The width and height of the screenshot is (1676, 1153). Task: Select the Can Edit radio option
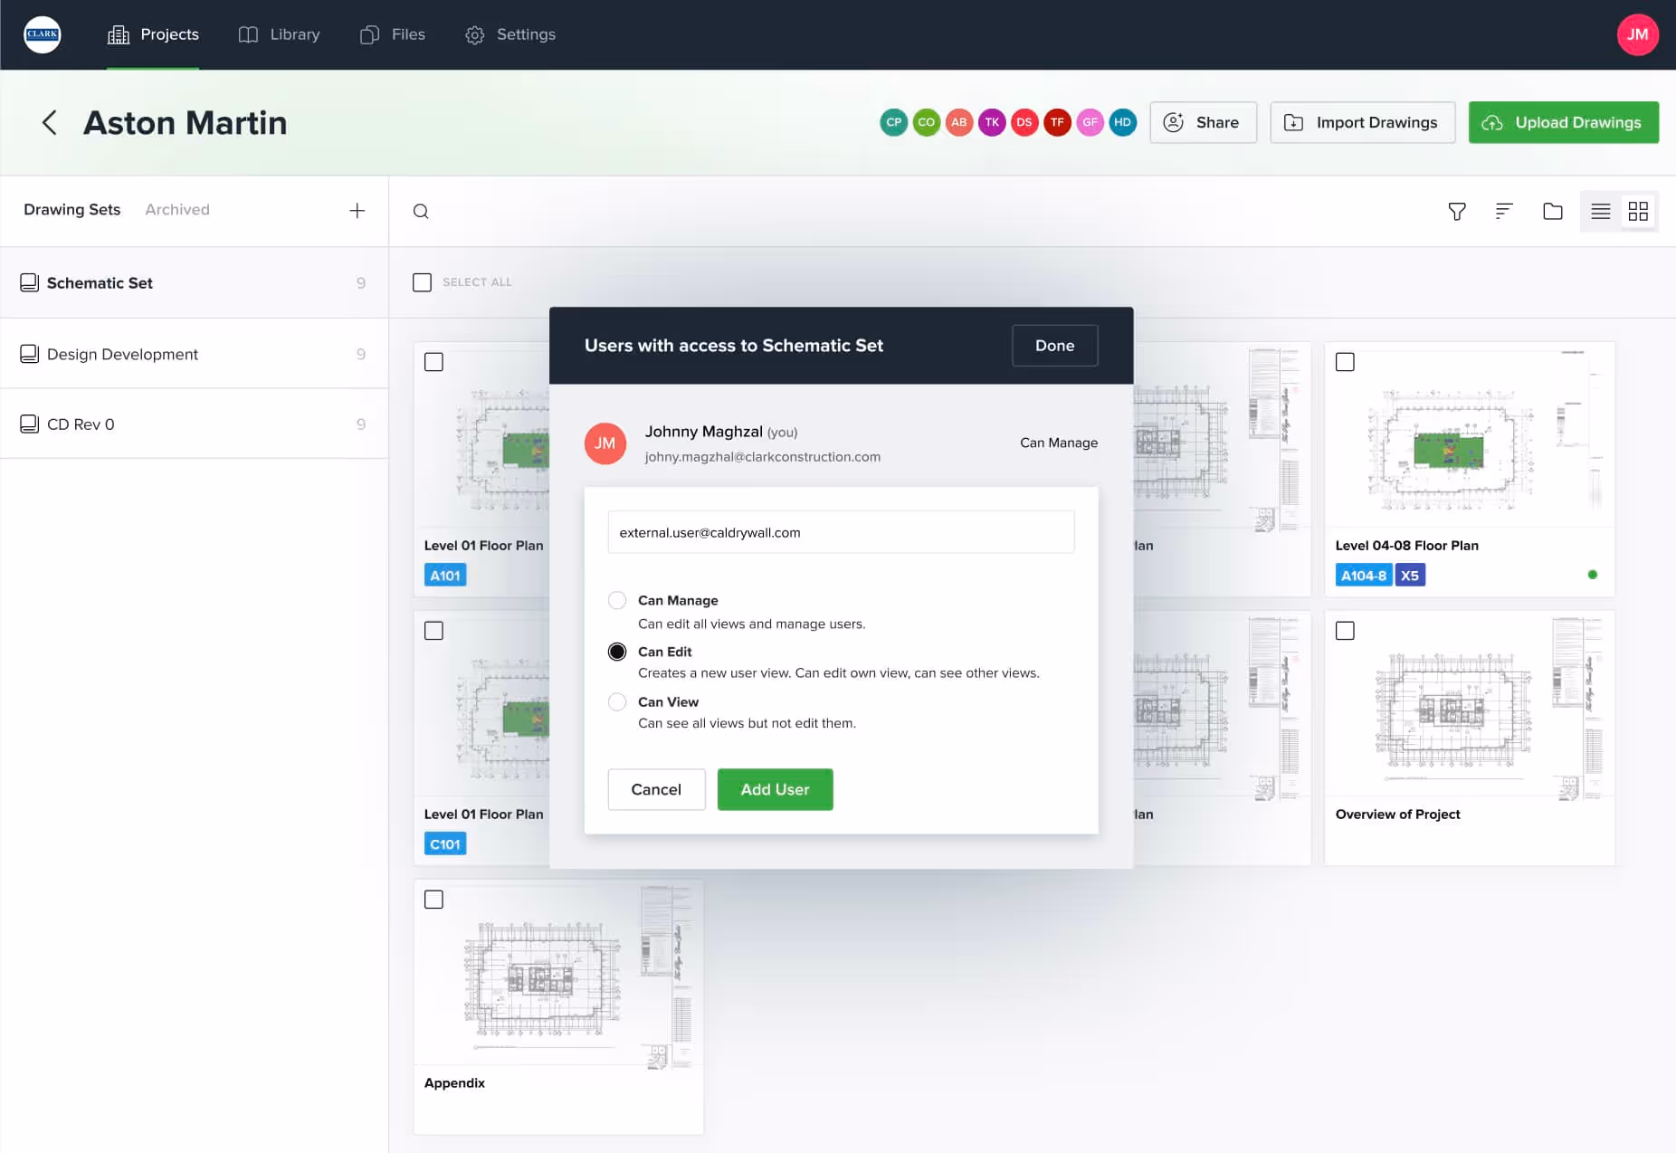pyautogui.click(x=617, y=652)
